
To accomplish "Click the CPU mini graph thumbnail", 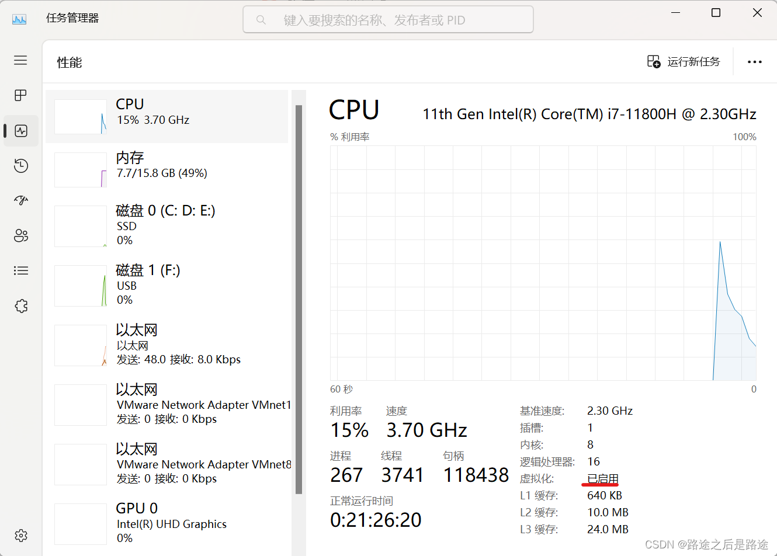I will 81,117.
